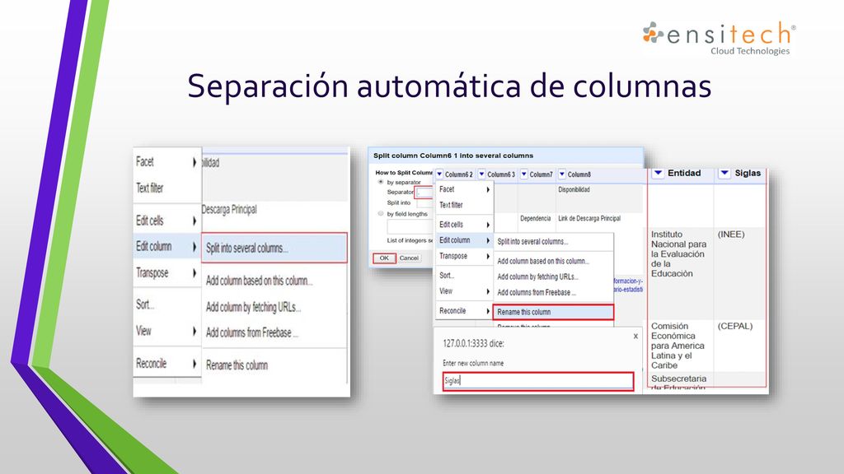Click Cancel in the Split column dialog
The image size is (844, 474).
(x=409, y=258)
